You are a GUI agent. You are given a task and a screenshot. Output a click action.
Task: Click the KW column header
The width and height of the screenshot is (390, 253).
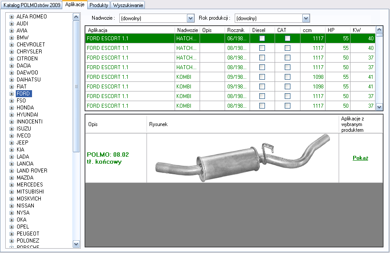[363, 30]
